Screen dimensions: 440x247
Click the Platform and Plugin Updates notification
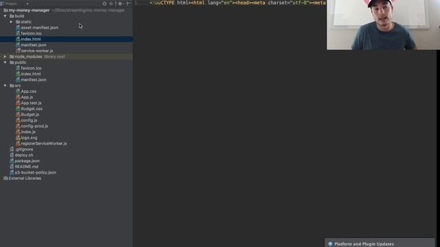click(379, 243)
